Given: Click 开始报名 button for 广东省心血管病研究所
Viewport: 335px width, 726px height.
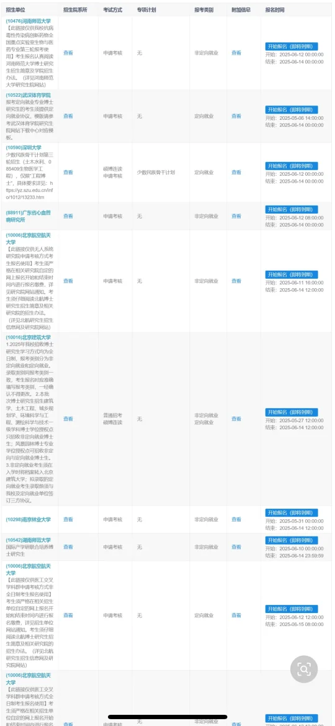Looking at the screenshot, I should 292,209.
